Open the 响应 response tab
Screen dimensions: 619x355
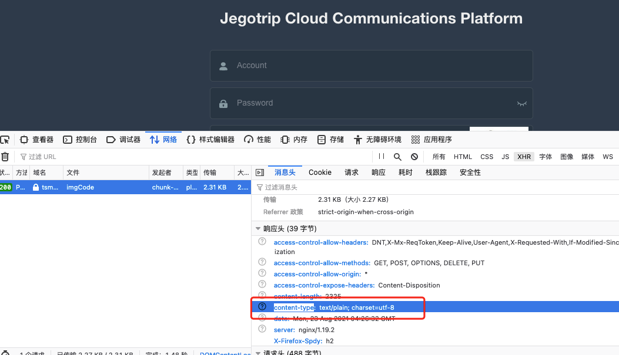pyautogui.click(x=378, y=173)
